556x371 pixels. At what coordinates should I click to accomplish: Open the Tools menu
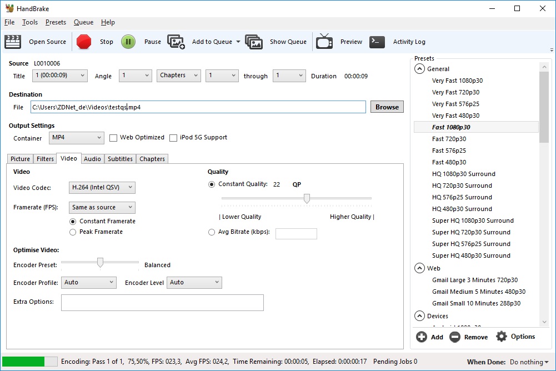point(30,22)
